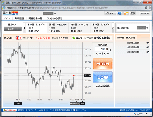The height and width of the screenshot is (117, 153).
Task: Click the 購入金額 amount input field
Action: click(102, 49)
